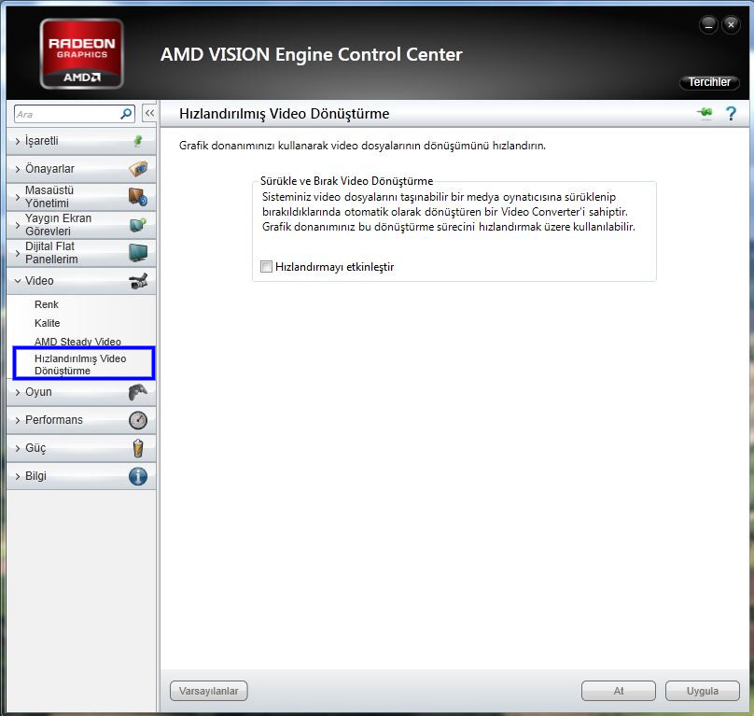The image size is (754, 716).
Task: Expand the Önayarlar section
Action: (x=81, y=169)
